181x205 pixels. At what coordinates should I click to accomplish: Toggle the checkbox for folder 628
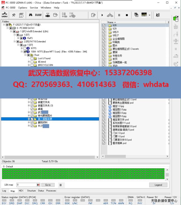(104, 25)
